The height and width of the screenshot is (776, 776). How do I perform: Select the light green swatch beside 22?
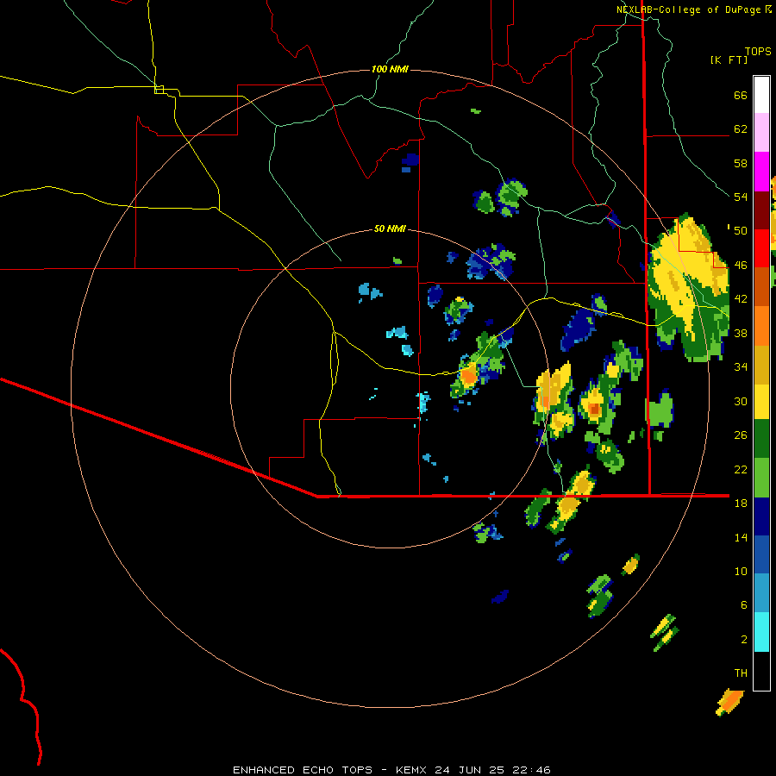[761, 478]
